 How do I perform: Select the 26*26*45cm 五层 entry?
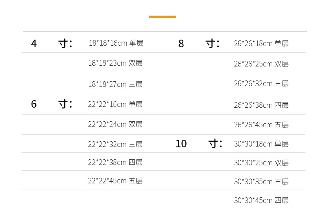coord(261,125)
